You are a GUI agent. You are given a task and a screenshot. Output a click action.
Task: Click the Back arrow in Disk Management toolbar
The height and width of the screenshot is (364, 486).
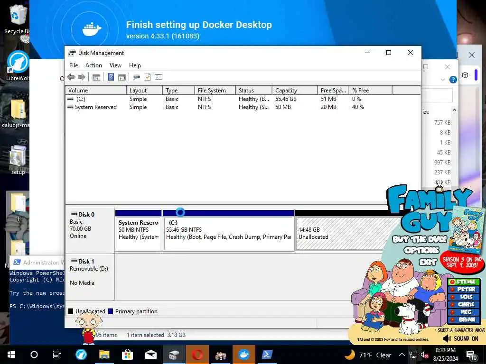71,77
